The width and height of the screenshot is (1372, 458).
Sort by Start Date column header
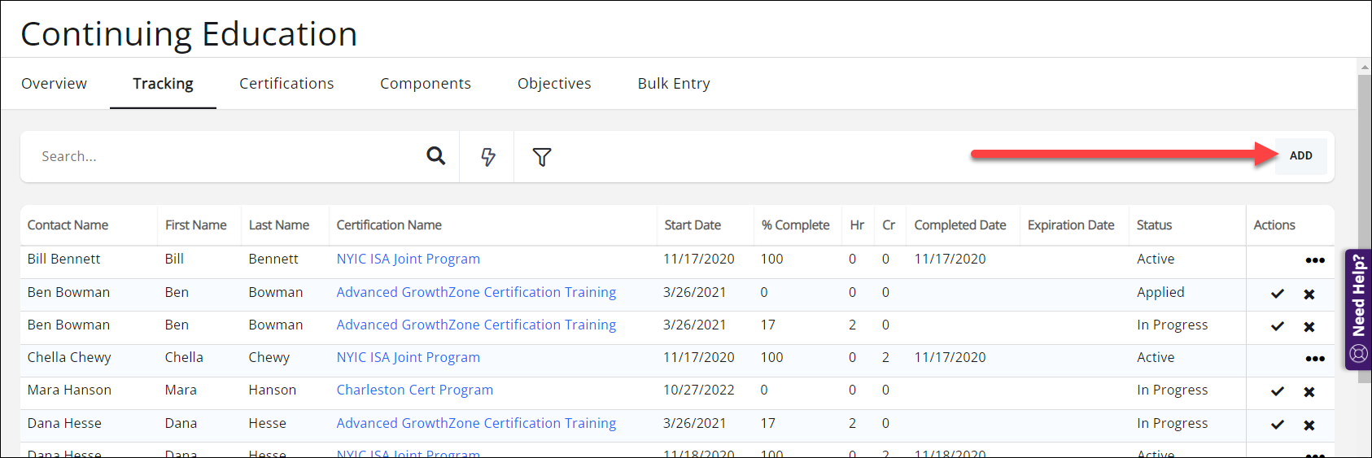pyautogui.click(x=693, y=225)
